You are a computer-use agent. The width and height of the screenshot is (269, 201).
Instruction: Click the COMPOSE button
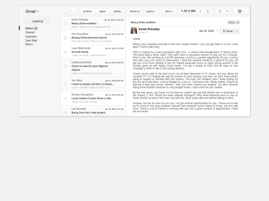[37, 21]
